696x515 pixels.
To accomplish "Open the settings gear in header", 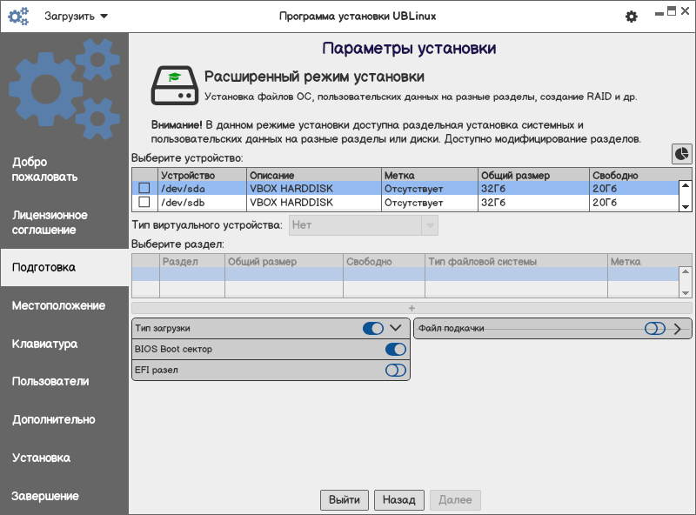I will [632, 17].
